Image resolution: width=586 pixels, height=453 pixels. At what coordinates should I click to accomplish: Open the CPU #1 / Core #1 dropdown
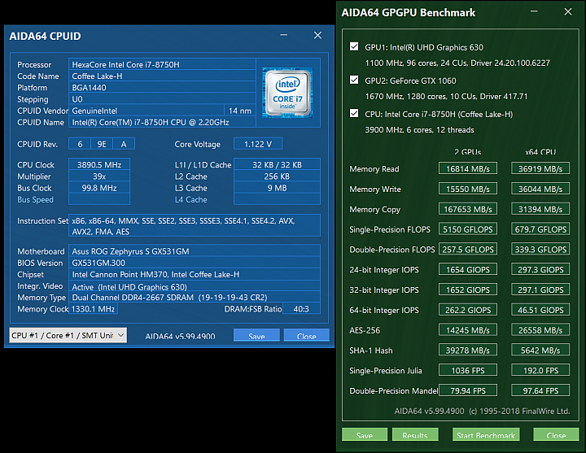point(68,335)
